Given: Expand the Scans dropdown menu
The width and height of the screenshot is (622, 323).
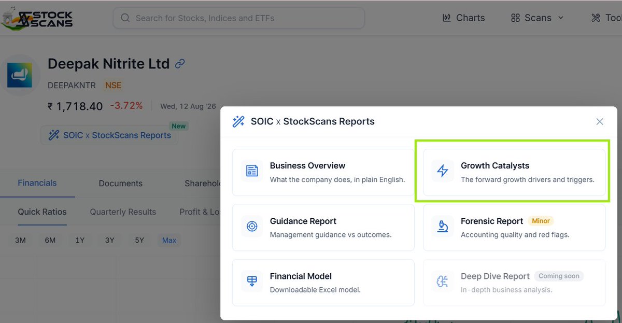Looking at the screenshot, I should pos(537,18).
